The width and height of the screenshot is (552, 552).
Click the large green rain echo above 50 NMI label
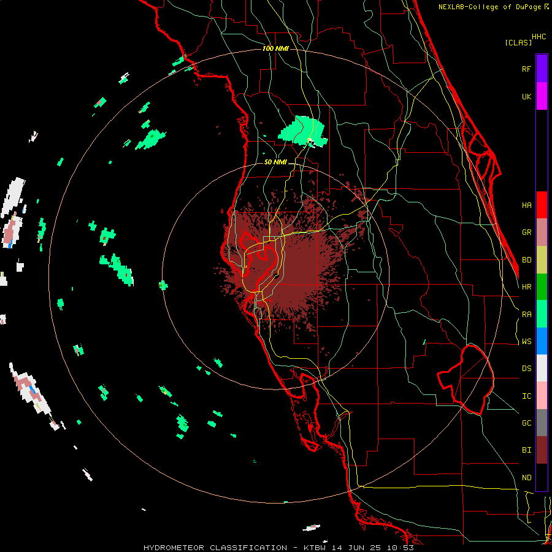click(303, 131)
